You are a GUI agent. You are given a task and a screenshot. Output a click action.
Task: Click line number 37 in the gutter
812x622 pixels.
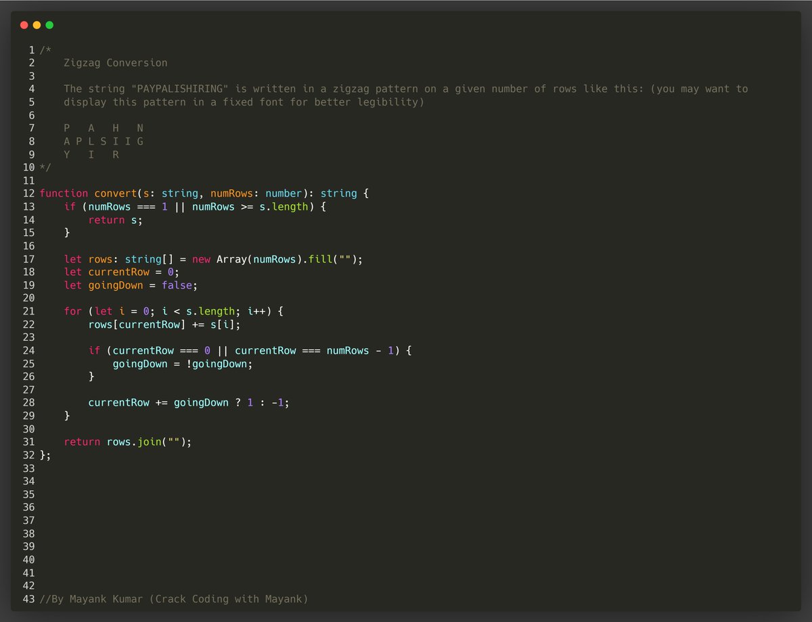point(28,521)
